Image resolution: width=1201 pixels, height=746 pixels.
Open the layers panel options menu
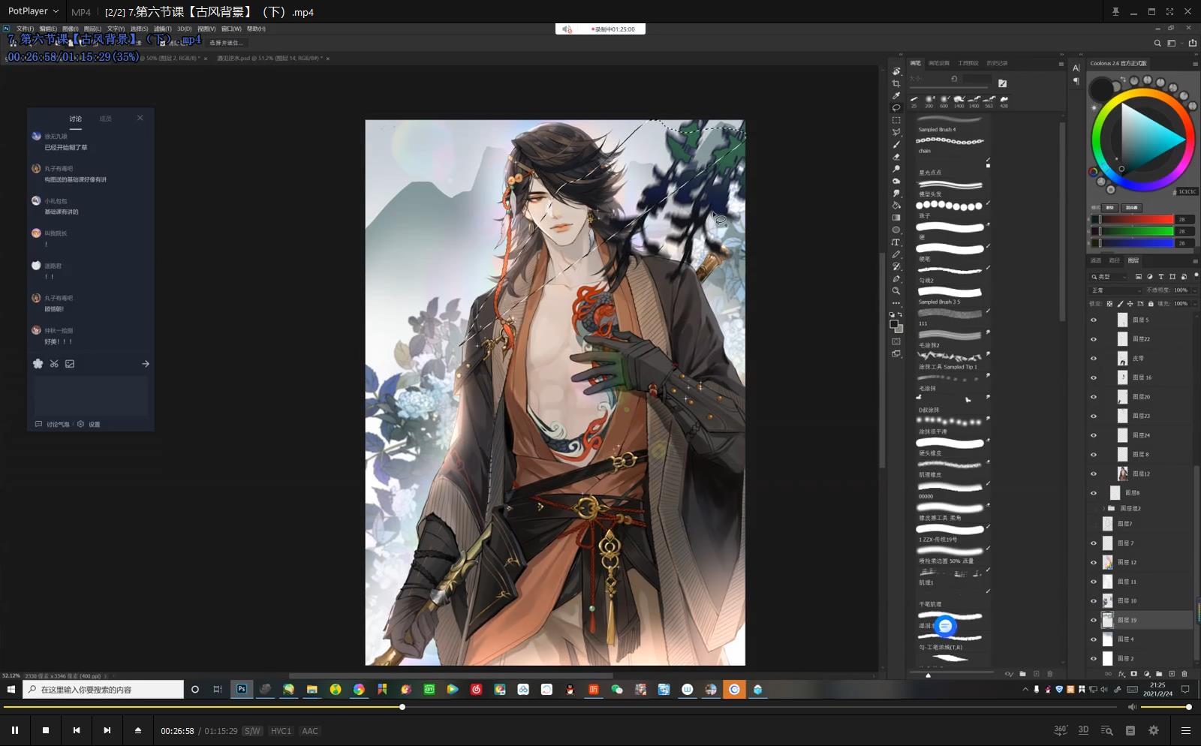coord(1195,260)
